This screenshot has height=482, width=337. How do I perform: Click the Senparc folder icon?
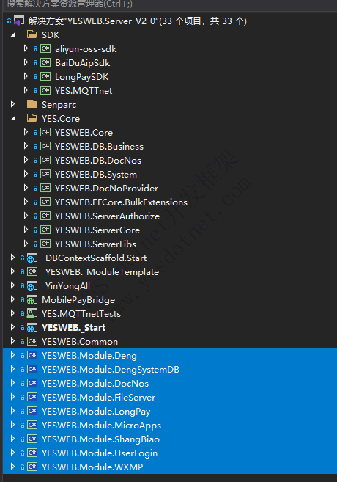point(32,104)
